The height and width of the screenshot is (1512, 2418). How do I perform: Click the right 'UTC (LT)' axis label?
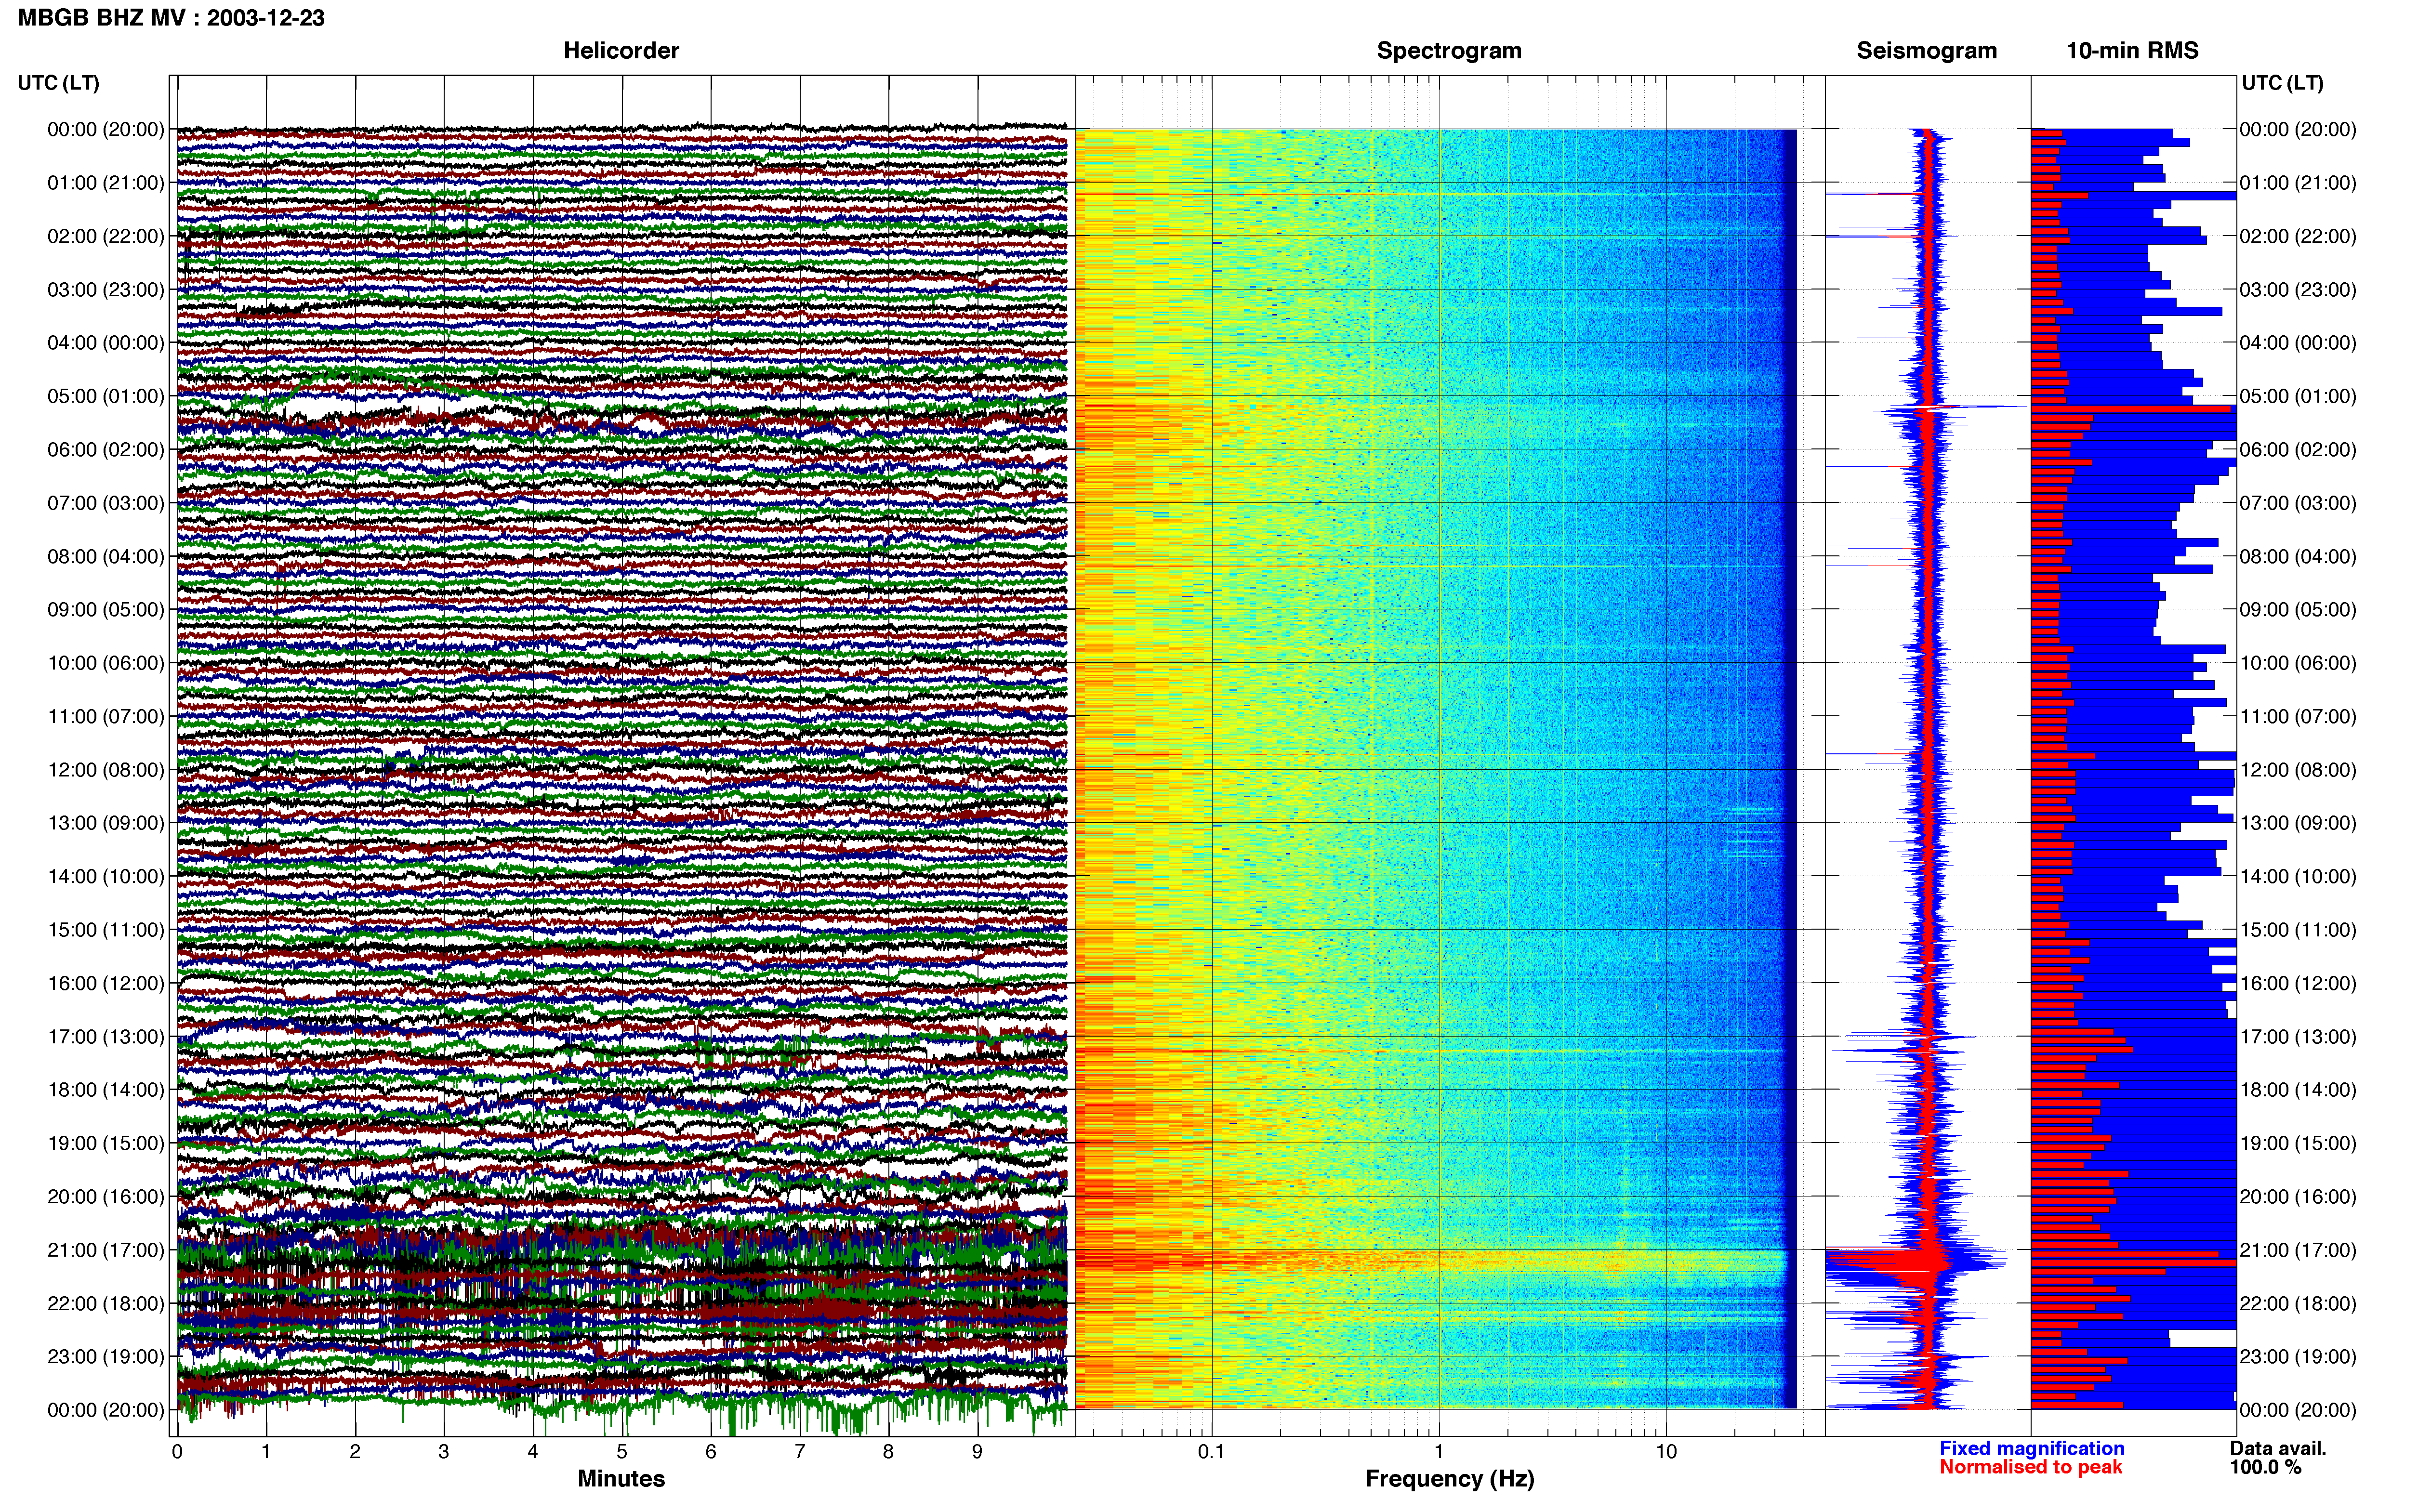point(2282,83)
